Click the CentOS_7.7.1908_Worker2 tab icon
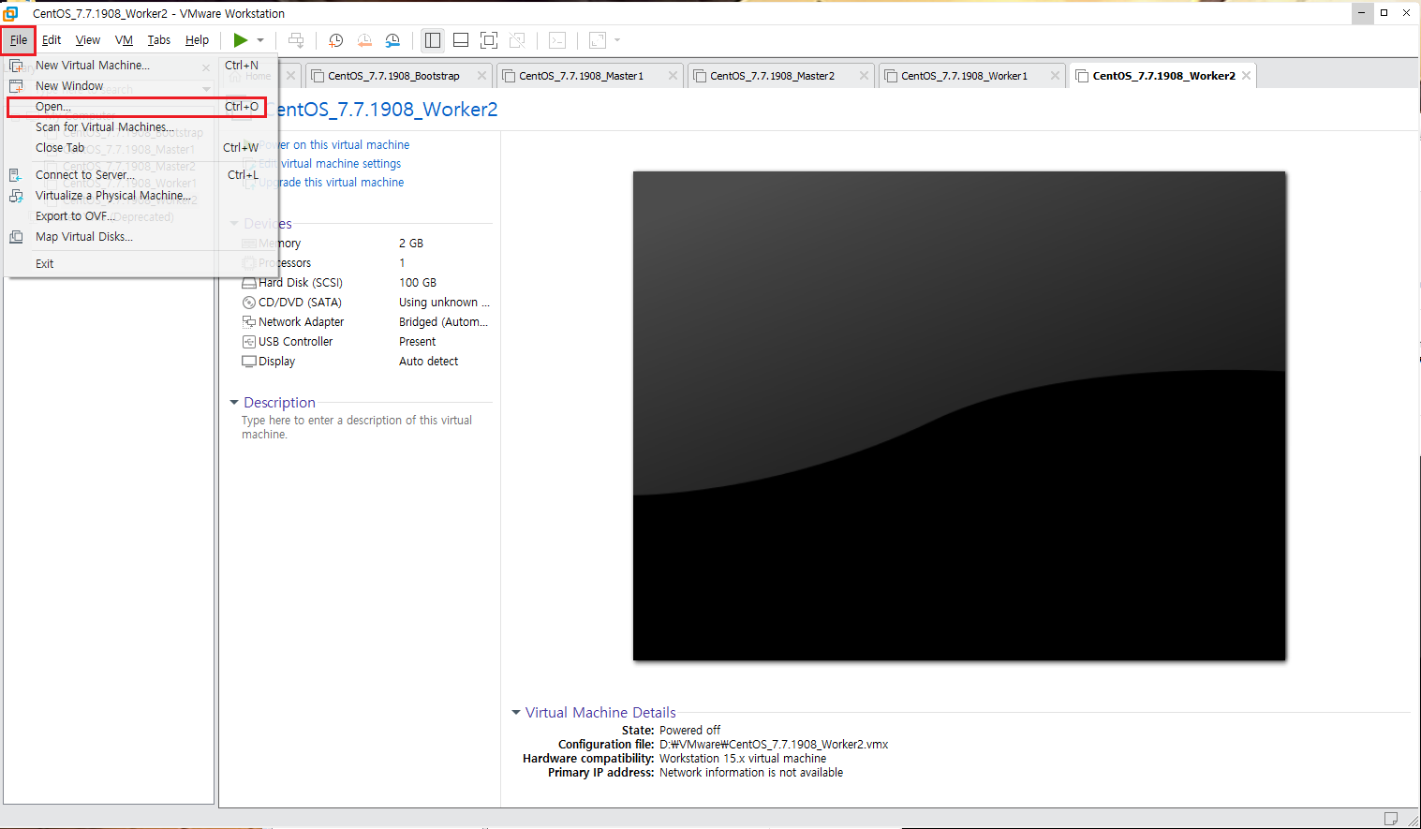 (1082, 76)
